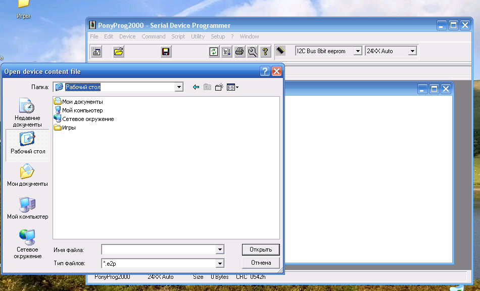Open the File menu
The height and width of the screenshot is (291, 480).
[94, 36]
